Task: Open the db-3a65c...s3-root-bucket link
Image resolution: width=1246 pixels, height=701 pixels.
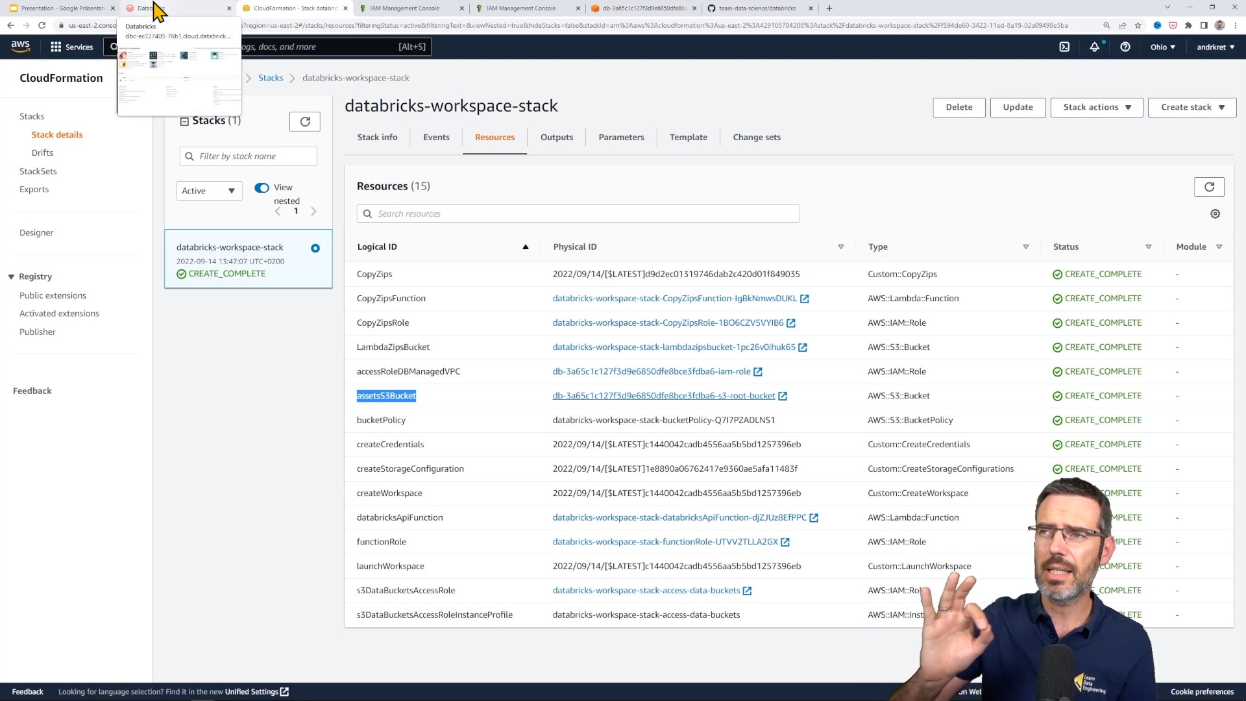Action: tap(664, 396)
